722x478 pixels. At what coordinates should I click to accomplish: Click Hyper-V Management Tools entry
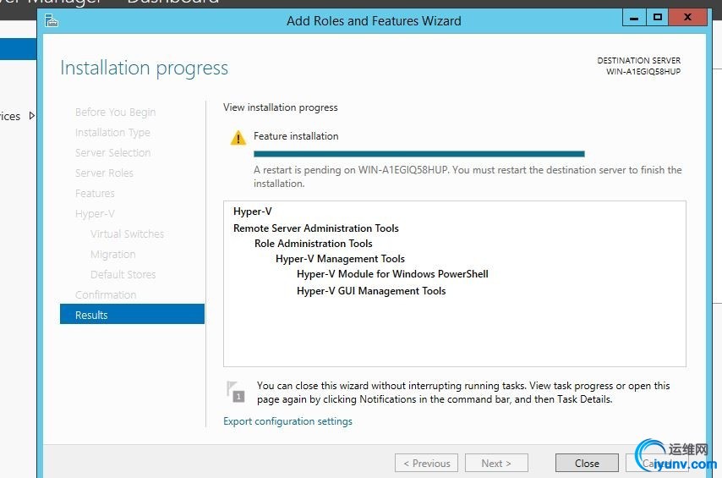pos(340,259)
